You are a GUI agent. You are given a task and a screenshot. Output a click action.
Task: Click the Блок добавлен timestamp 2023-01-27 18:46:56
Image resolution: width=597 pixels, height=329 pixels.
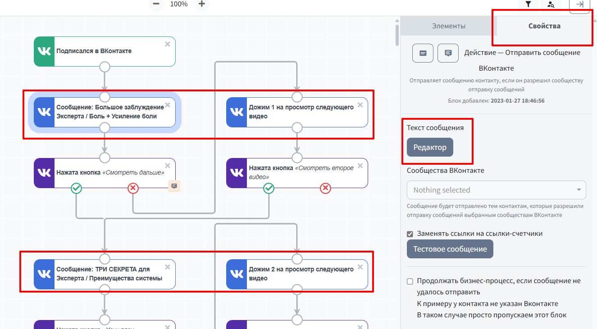click(517, 101)
